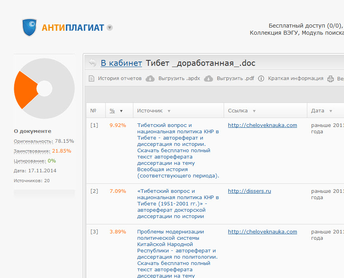Click the [3] row number
The image size is (344, 278).
[94, 231]
